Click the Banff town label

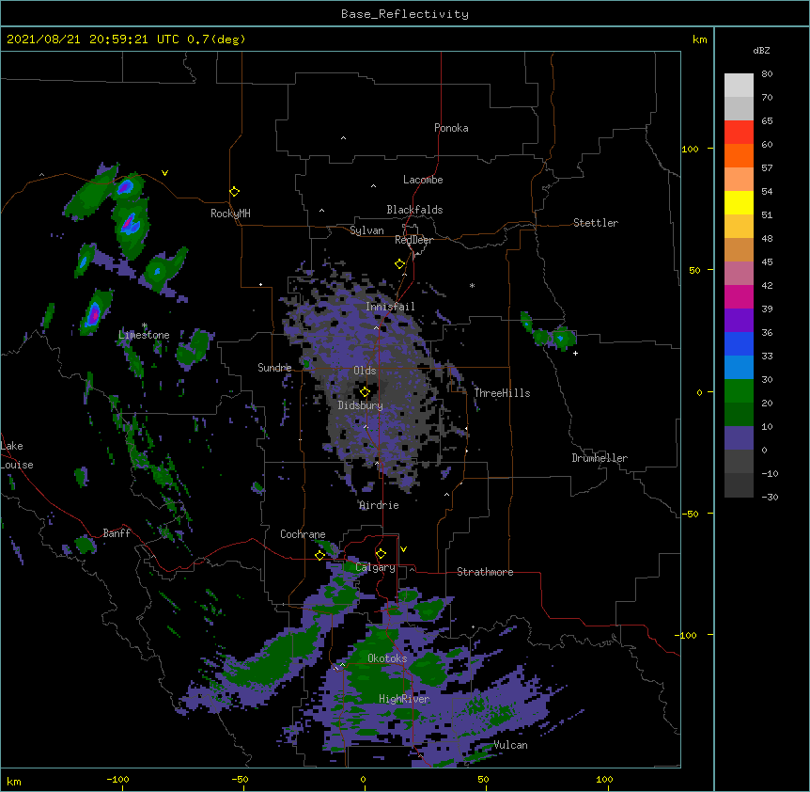[117, 533]
